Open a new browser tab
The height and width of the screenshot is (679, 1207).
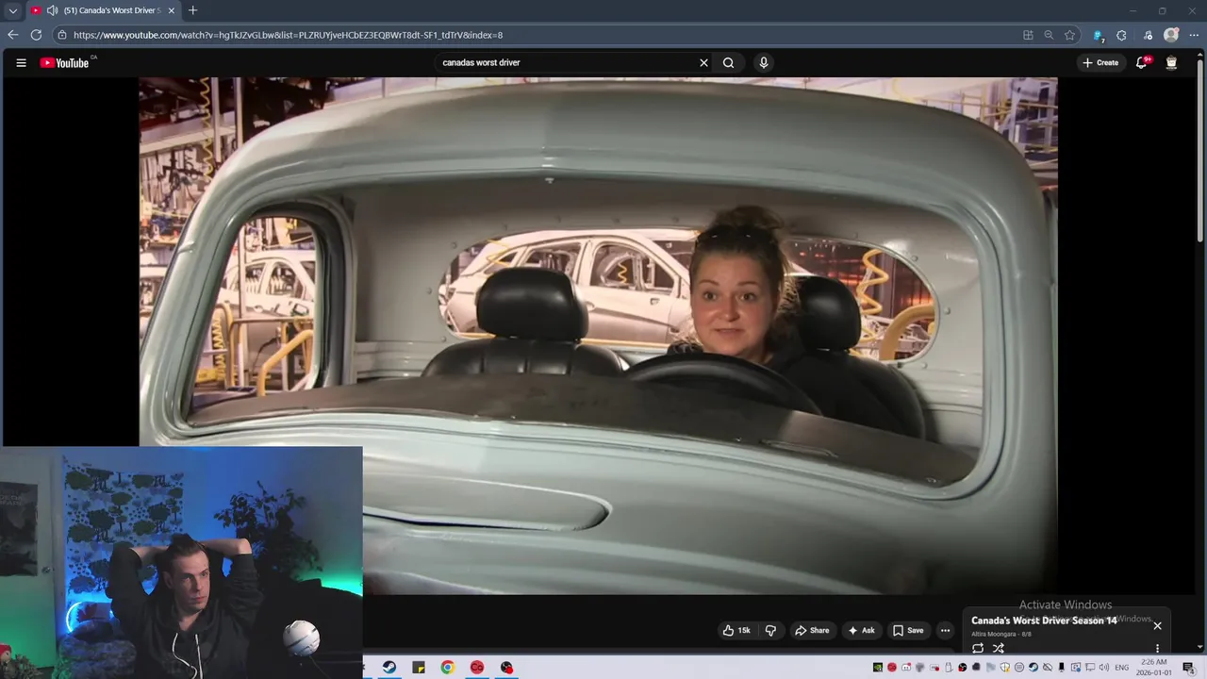click(x=192, y=10)
